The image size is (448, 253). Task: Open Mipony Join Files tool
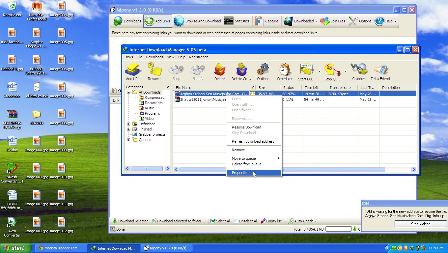coord(332,21)
